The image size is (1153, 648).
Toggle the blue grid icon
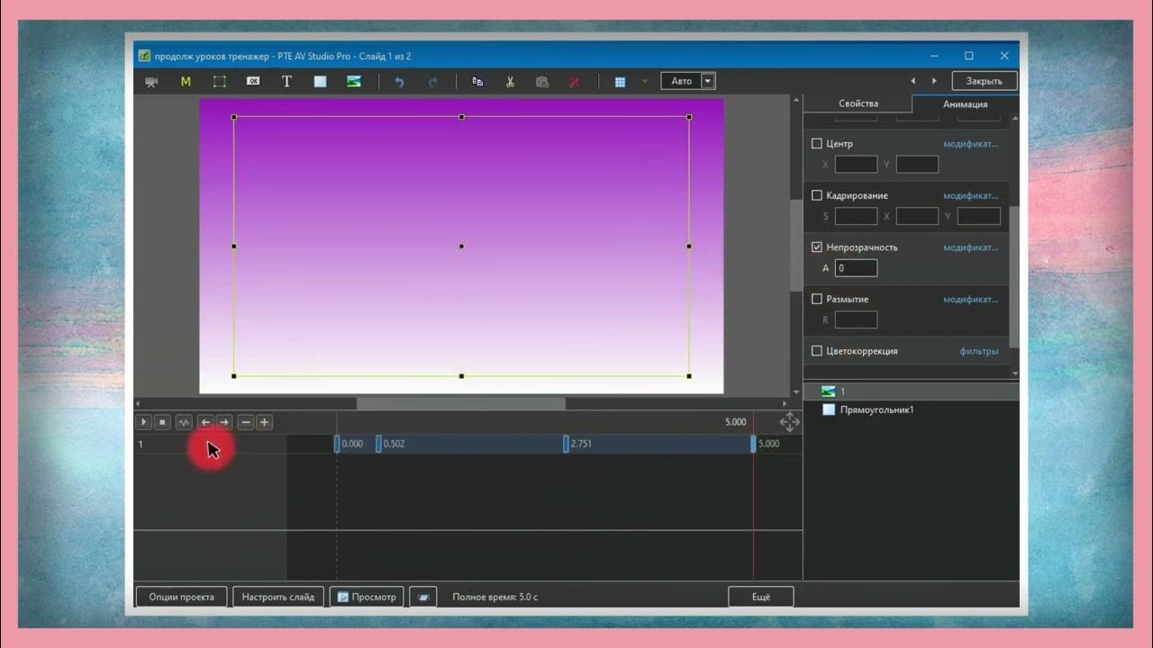(620, 81)
